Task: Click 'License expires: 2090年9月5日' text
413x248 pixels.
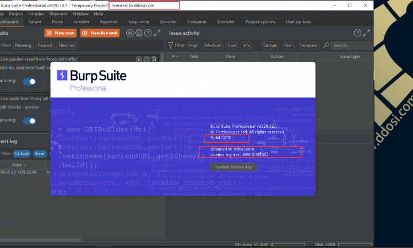Action: pyautogui.click(x=239, y=154)
